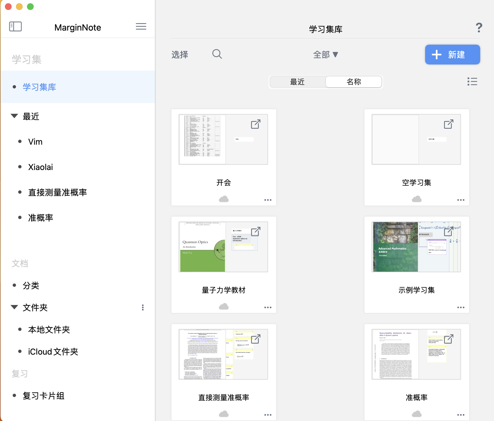Open iCloud 文件夹 in sidebar
This screenshot has width=494, height=421.
53,352
